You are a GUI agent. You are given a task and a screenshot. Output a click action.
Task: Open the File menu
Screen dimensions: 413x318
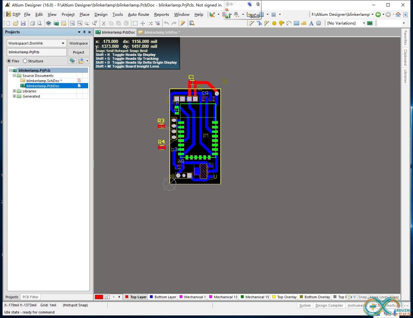(x=27, y=15)
